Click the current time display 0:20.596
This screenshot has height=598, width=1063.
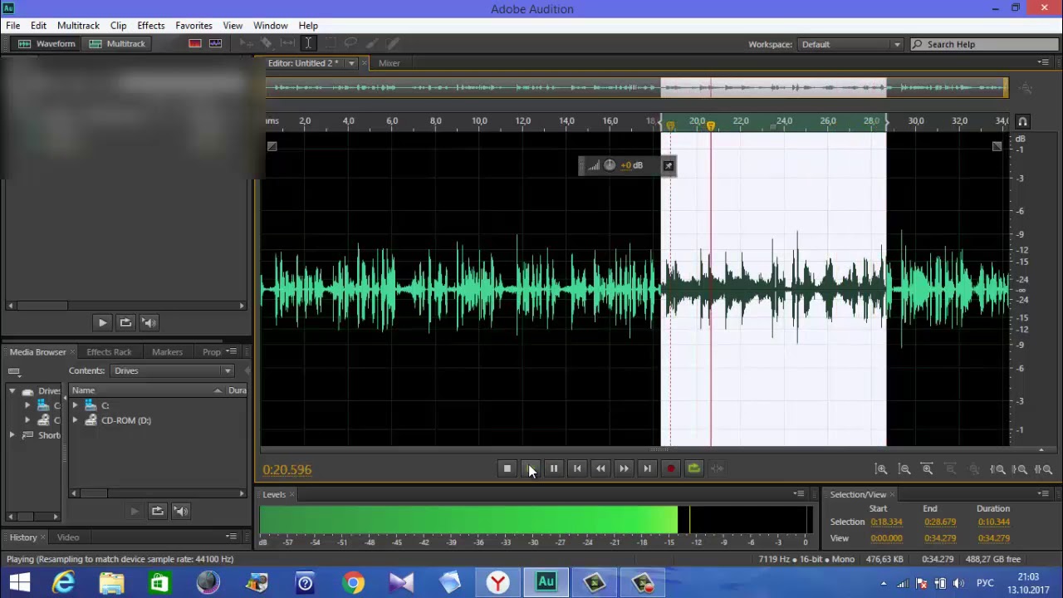pyautogui.click(x=287, y=469)
